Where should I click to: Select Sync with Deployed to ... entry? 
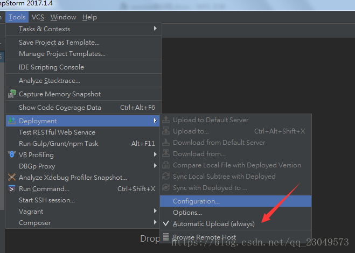[236, 188]
